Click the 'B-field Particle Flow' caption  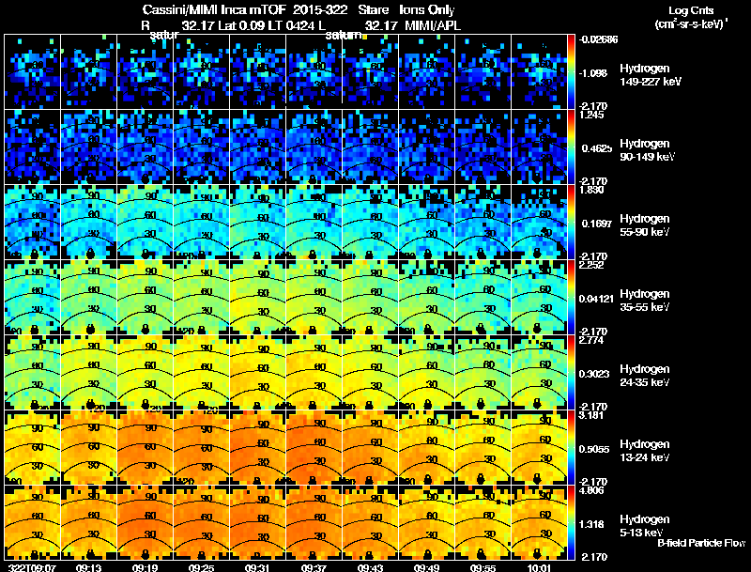click(701, 543)
